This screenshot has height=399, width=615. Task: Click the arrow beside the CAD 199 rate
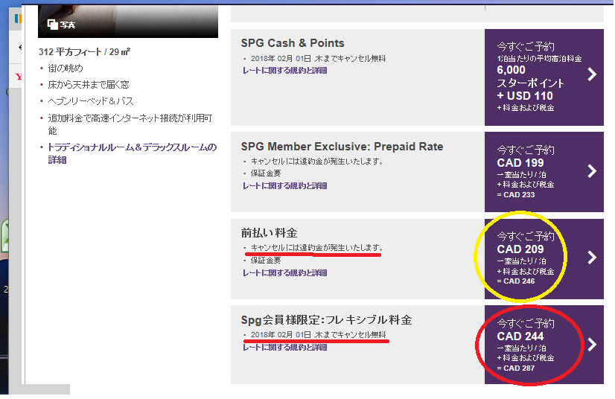(x=592, y=171)
